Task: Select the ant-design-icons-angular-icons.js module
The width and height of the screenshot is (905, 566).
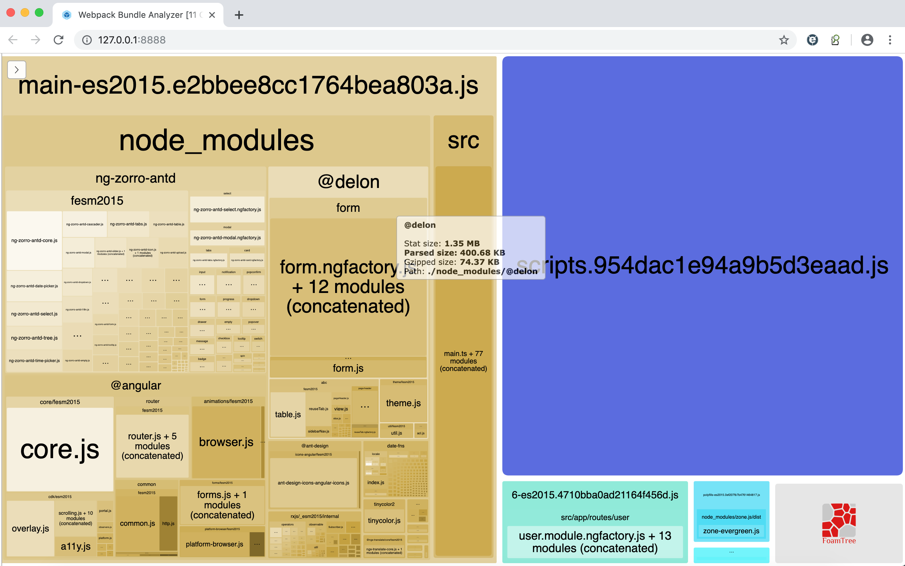Action: (313, 483)
